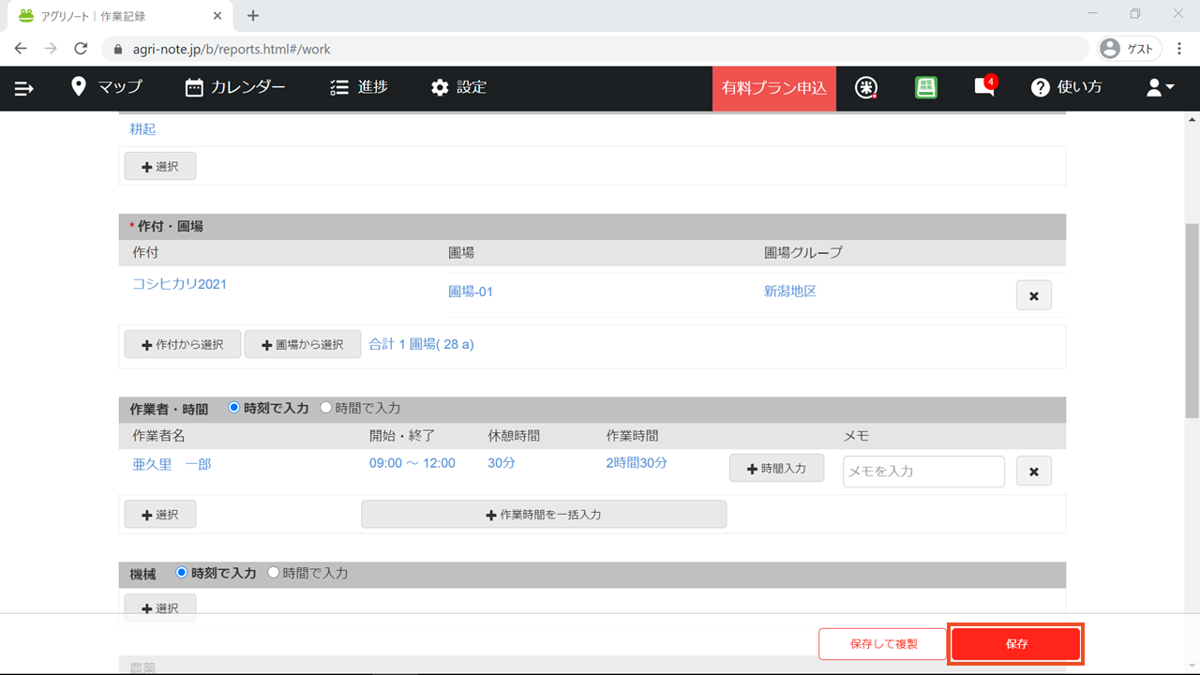Go to the マップ page

107,88
